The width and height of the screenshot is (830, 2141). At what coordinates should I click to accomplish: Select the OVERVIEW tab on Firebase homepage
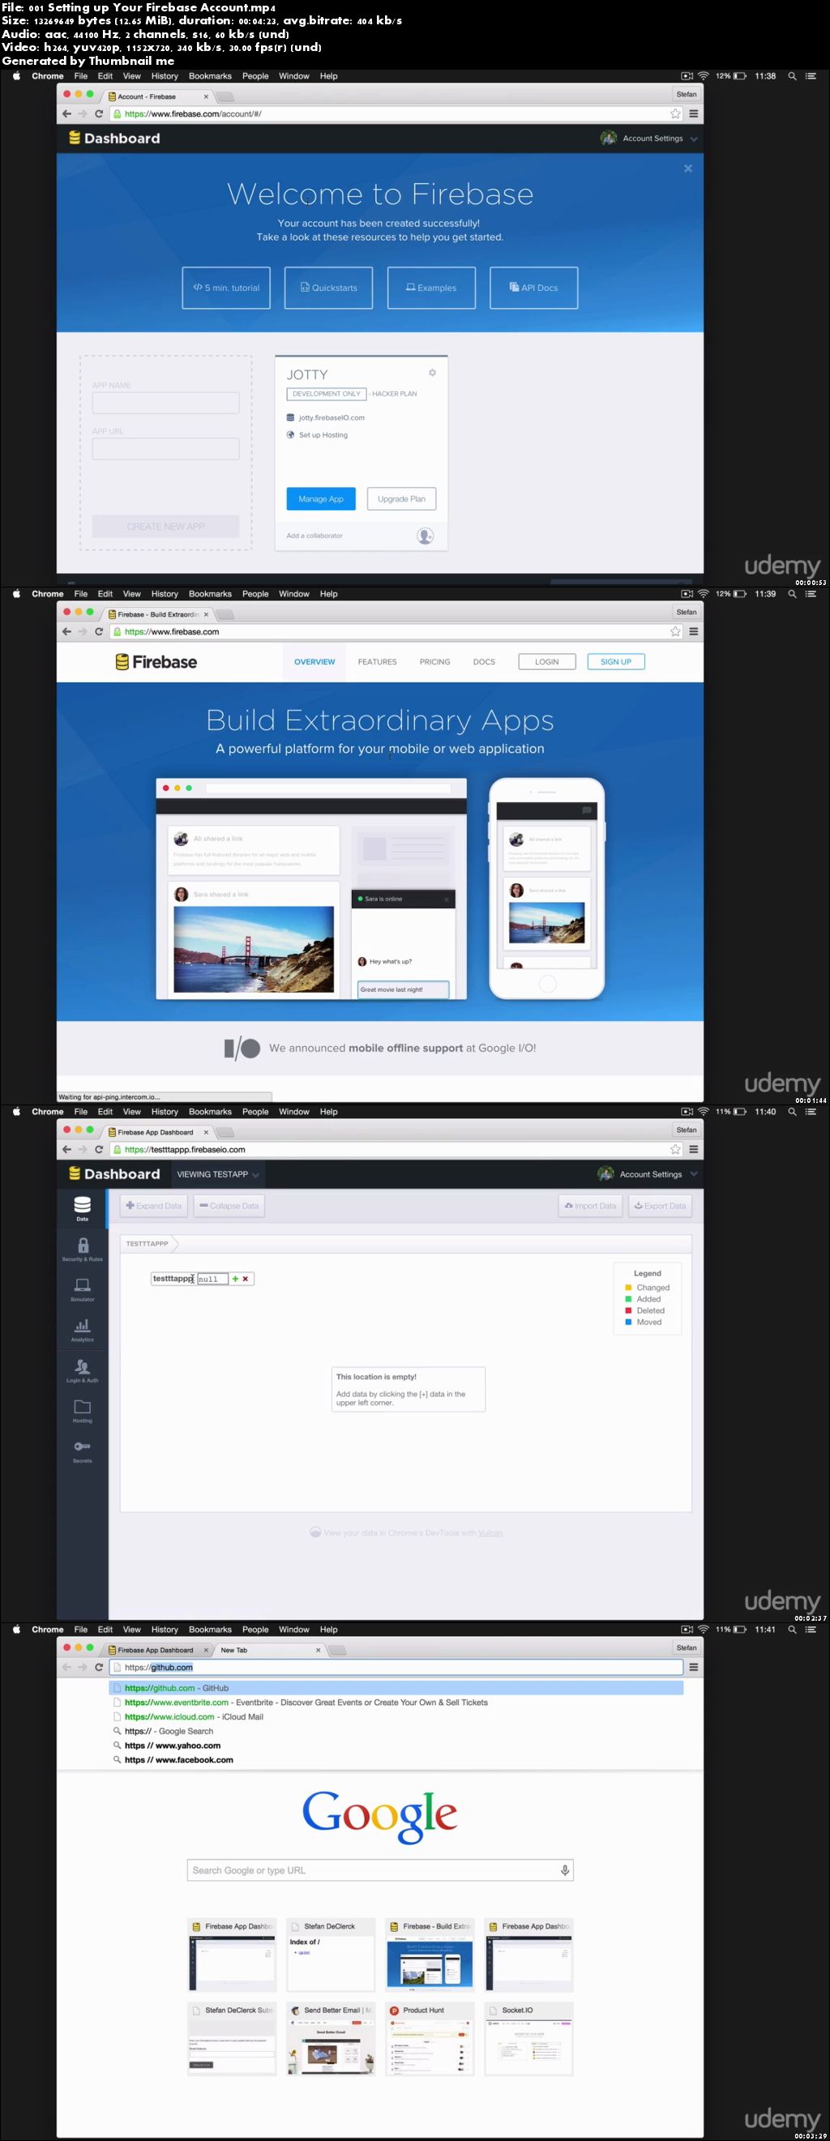314,661
